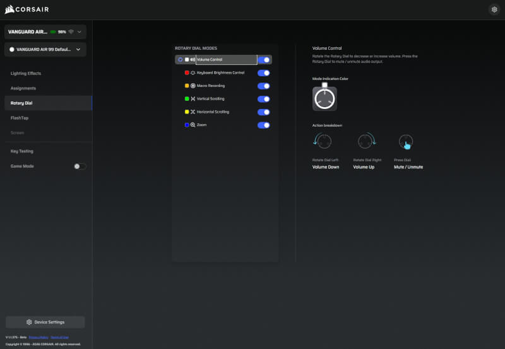This screenshot has height=349, width=505.
Task: Click the battery indicator icon for Vanguard Air
Action: [53, 32]
